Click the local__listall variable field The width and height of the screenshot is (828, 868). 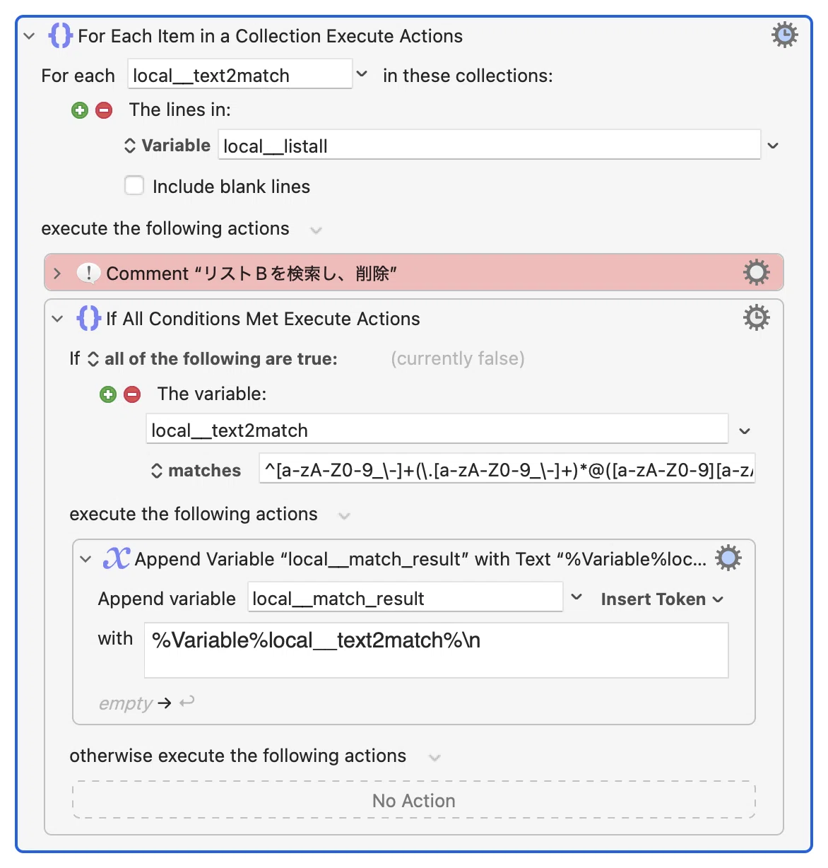(x=489, y=146)
